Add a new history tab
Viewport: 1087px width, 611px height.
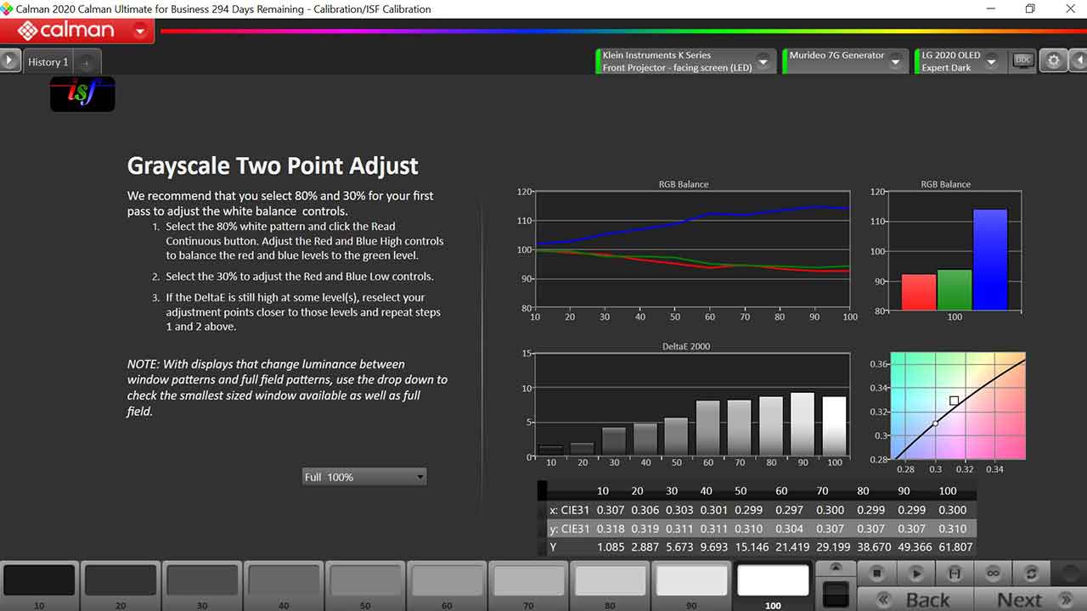click(x=87, y=63)
